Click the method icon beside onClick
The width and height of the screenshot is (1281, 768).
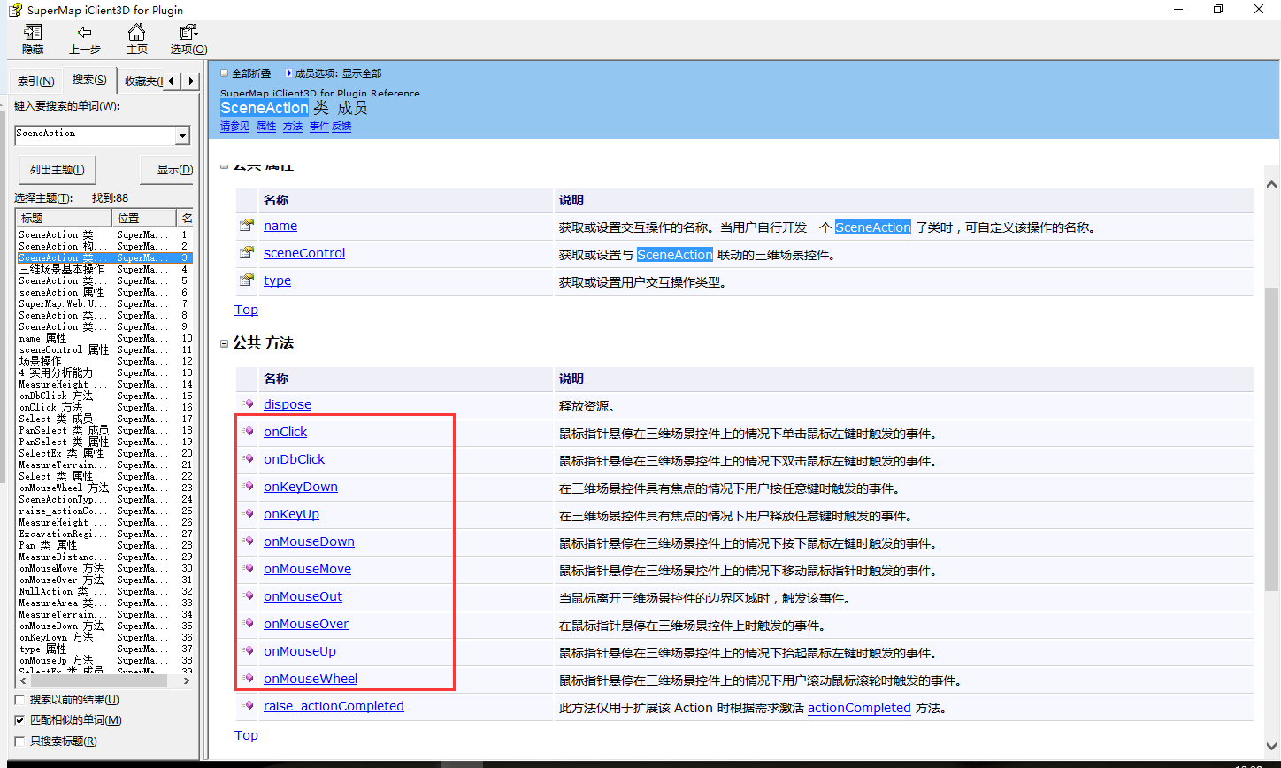248,432
